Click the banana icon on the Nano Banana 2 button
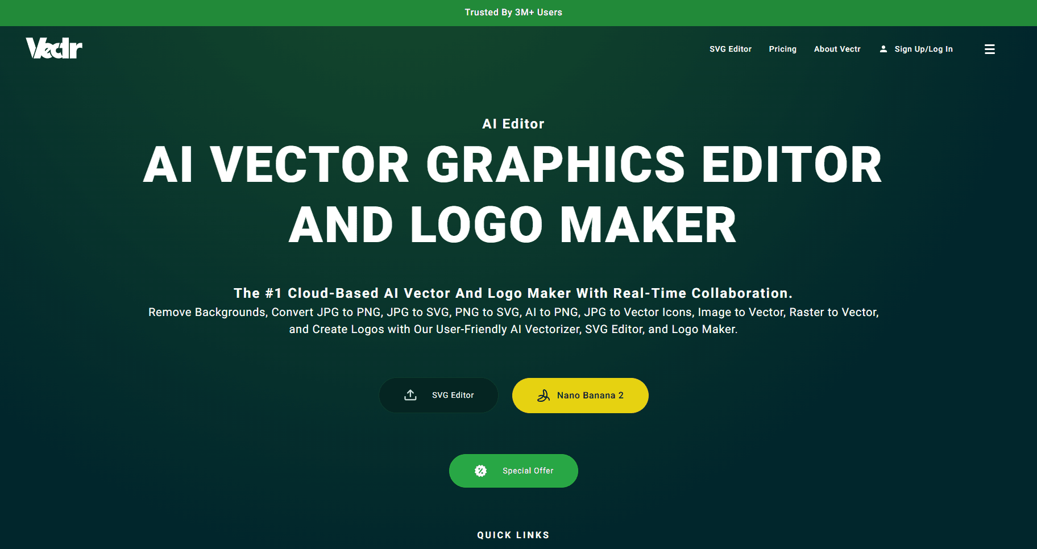 [544, 396]
